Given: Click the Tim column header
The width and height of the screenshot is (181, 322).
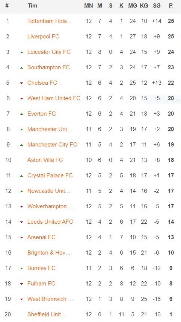Looking at the screenshot, I should tap(32, 6).
